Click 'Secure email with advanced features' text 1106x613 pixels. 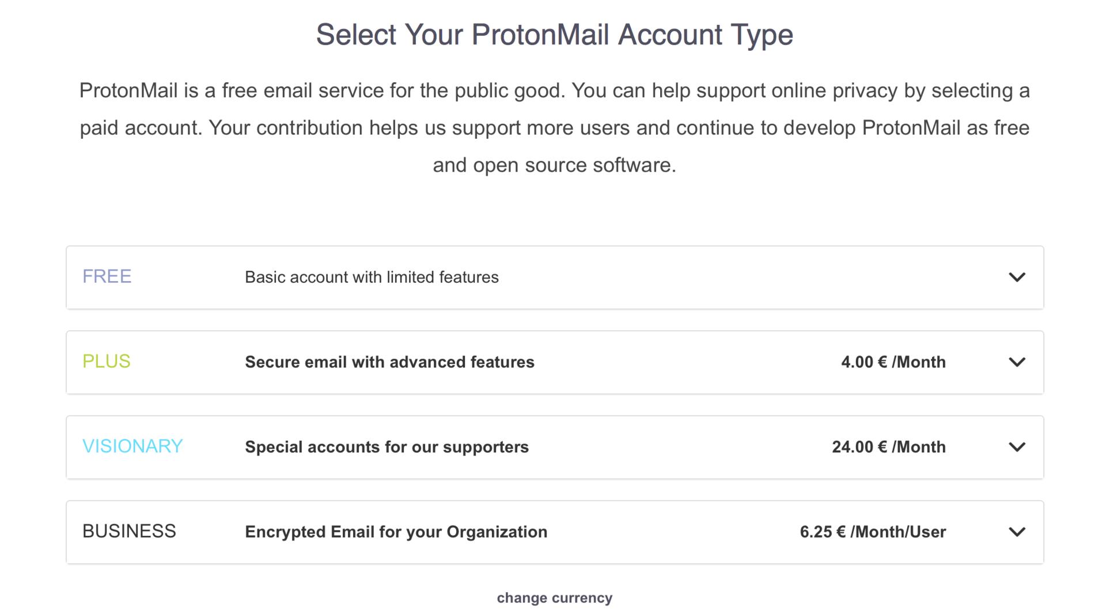(x=389, y=362)
